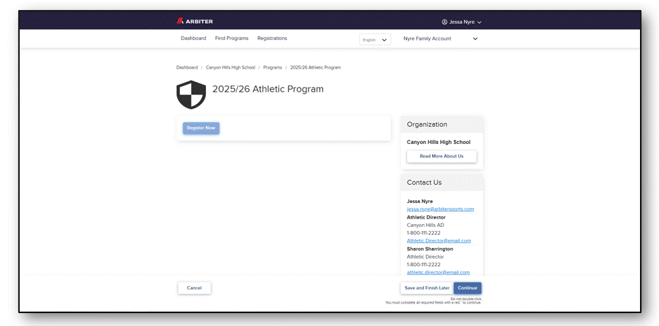Select Jessa Nyre contact name in Contact Us
Image resolution: width=659 pixels, height=326 pixels.
419,201
